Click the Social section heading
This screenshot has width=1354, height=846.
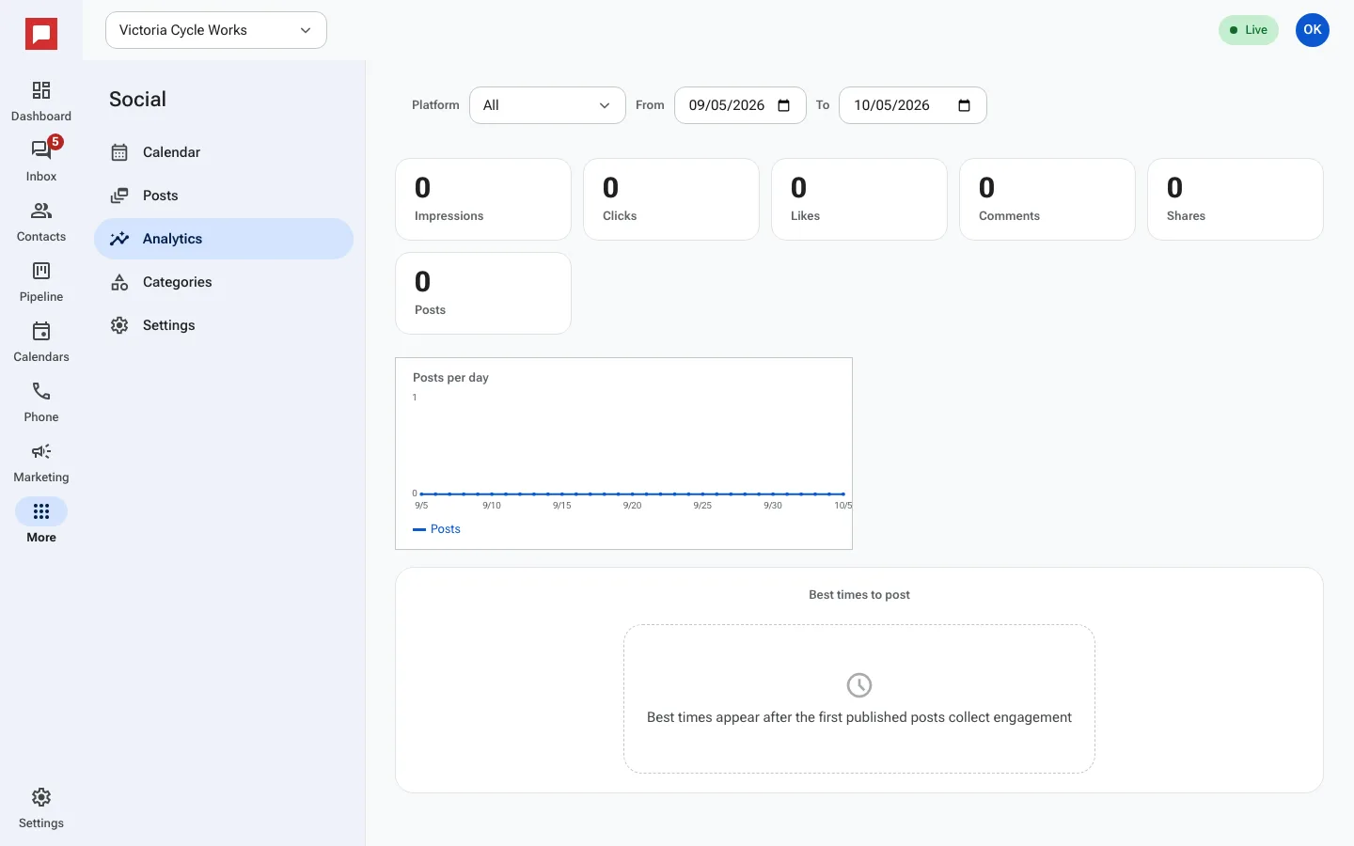(x=137, y=100)
